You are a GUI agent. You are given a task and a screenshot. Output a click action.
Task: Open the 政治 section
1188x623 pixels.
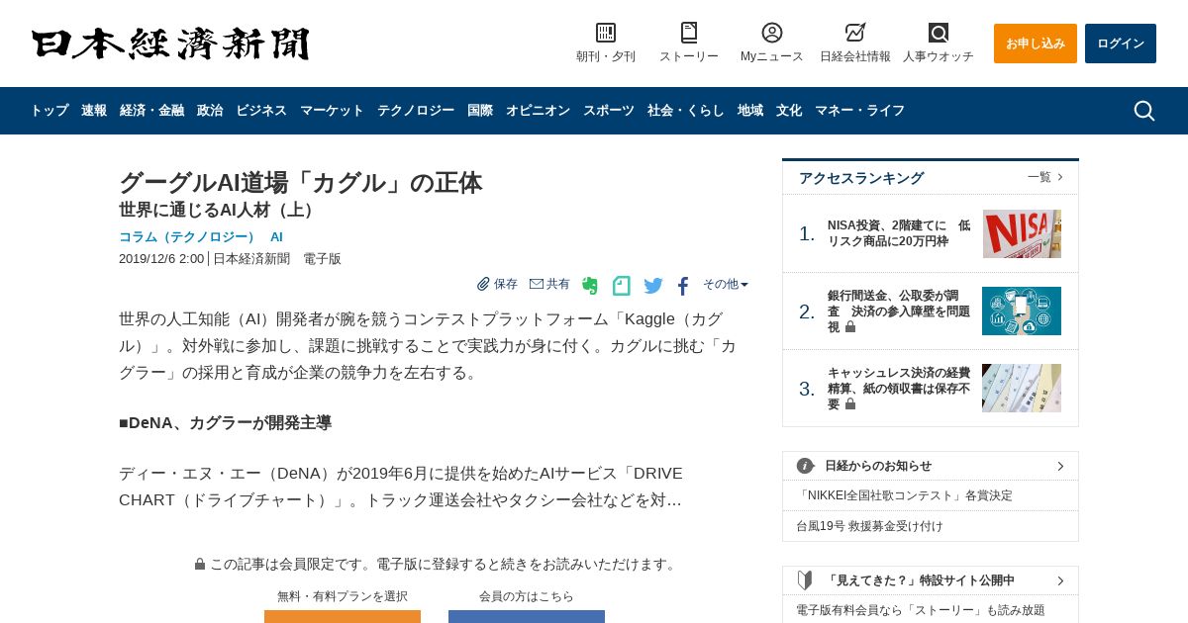[210, 111]
